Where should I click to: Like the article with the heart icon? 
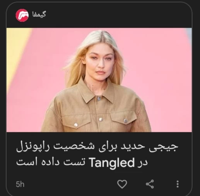click(122, 184)
